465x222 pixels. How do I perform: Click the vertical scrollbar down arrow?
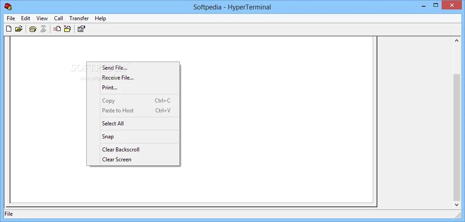(457, 204)
